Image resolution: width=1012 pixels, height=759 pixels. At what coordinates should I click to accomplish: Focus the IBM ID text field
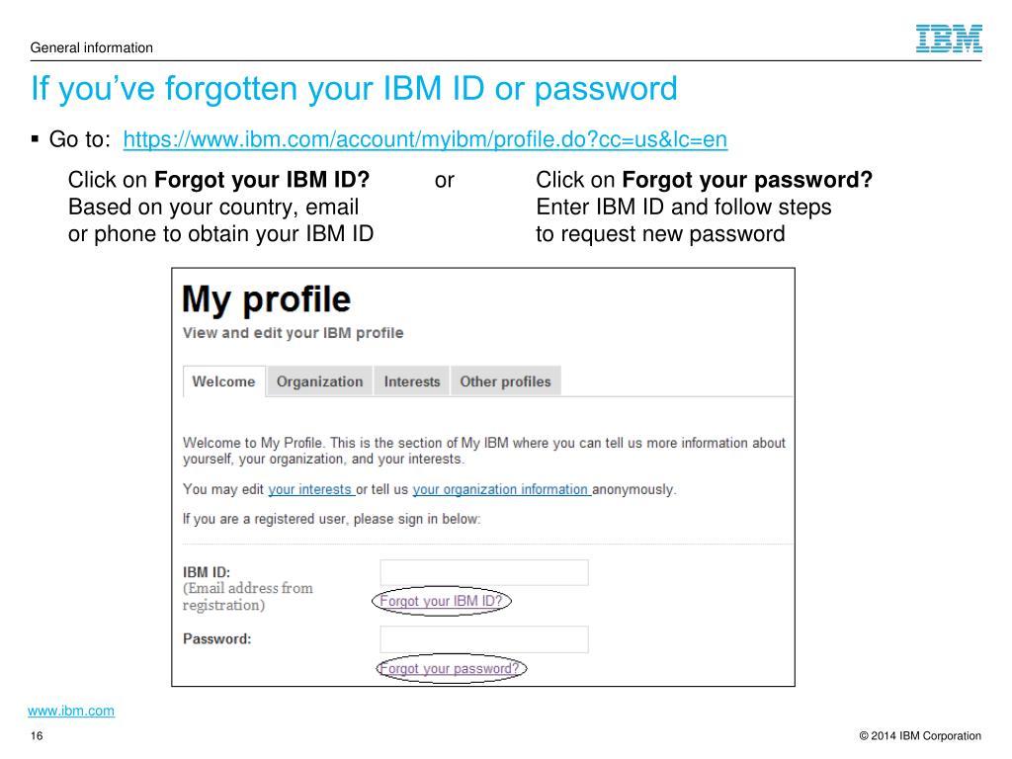484,572
